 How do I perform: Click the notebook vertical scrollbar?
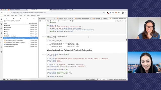pyautogui.click(x=127, y=39)
